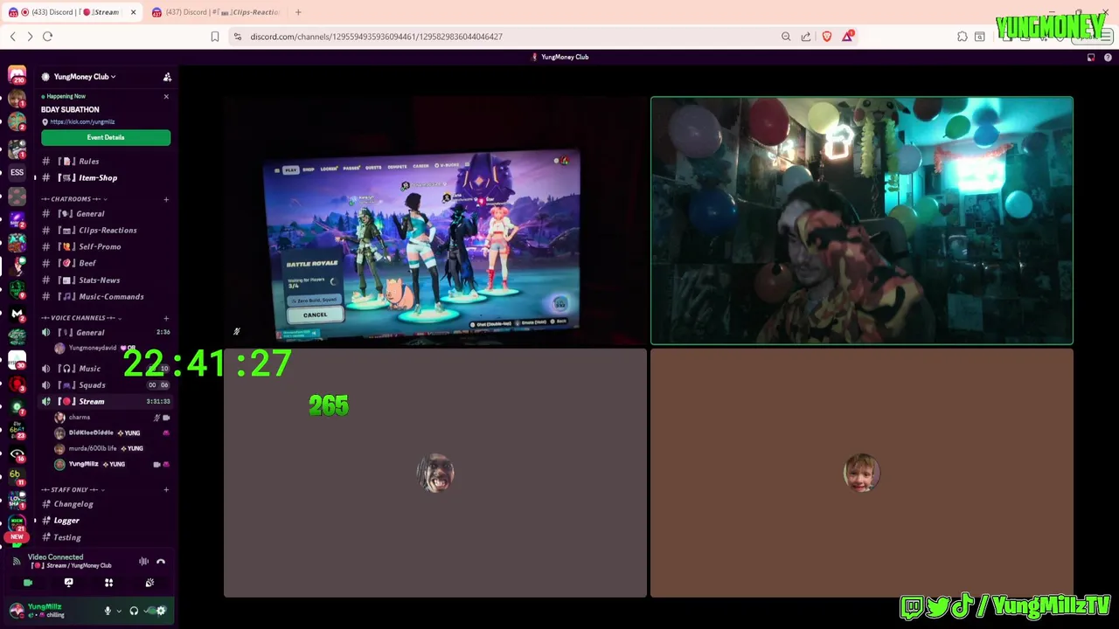Click the share your screen icon
The image size is (1119, 629).
[68, 583]
